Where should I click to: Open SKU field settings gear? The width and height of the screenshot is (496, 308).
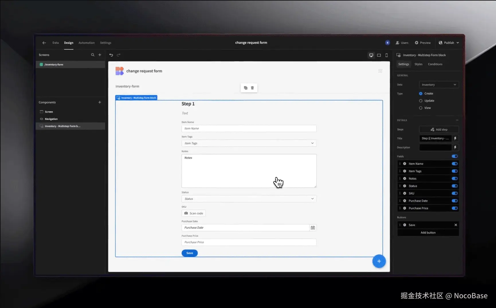pos(405,193)
